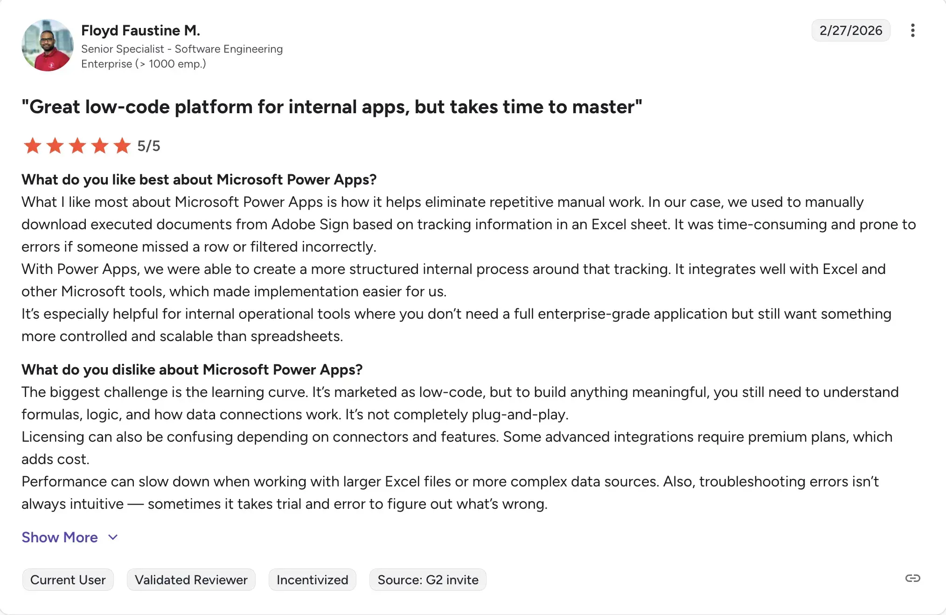Click the second star icon
The width and height of the screenshot is (946, 615).
pos(55,145)
